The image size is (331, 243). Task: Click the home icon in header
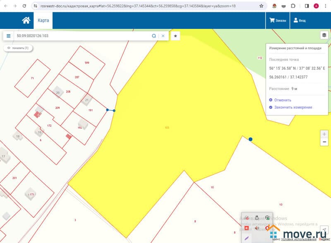coord(26,21)
